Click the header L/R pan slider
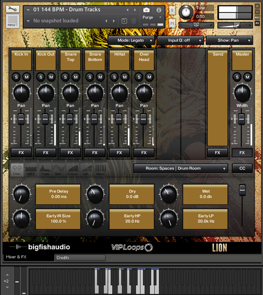This screenshot has width=263, height=295. (196, 25)
